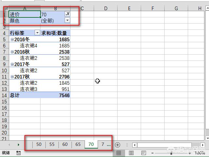Image resolution: width=209 pixels, height=157 pixels.
Task: Click the horizontal scrollbar left arrow
Action: coord(135,145)
